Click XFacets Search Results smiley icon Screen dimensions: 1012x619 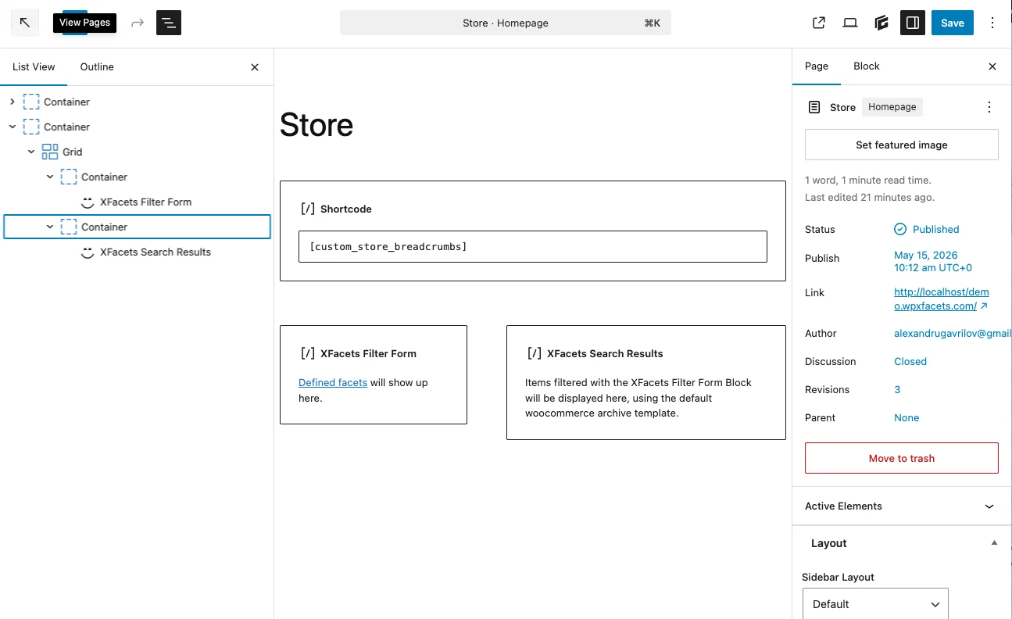(88, 252)
